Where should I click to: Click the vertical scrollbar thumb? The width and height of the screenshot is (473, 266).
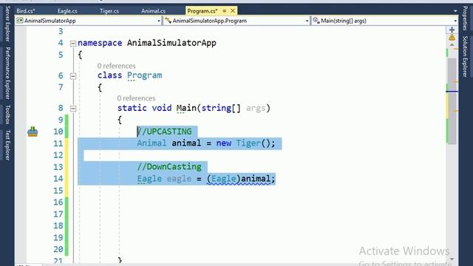pyautogui.click(x=452, y=101)
